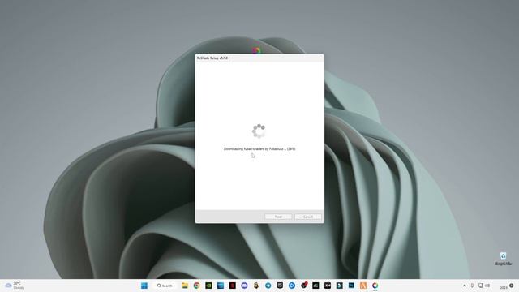Screen dimensions: 519x292
Task: Open the dark red square app on taskbar
Action: [x=233, y=286]
